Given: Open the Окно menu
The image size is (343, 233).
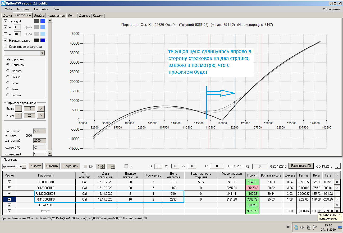Looking at the screenshot, I should [x=57, y=9].
